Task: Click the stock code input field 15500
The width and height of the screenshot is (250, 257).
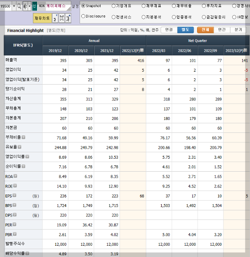Action: pyautogui.click(x=5, y=6)
